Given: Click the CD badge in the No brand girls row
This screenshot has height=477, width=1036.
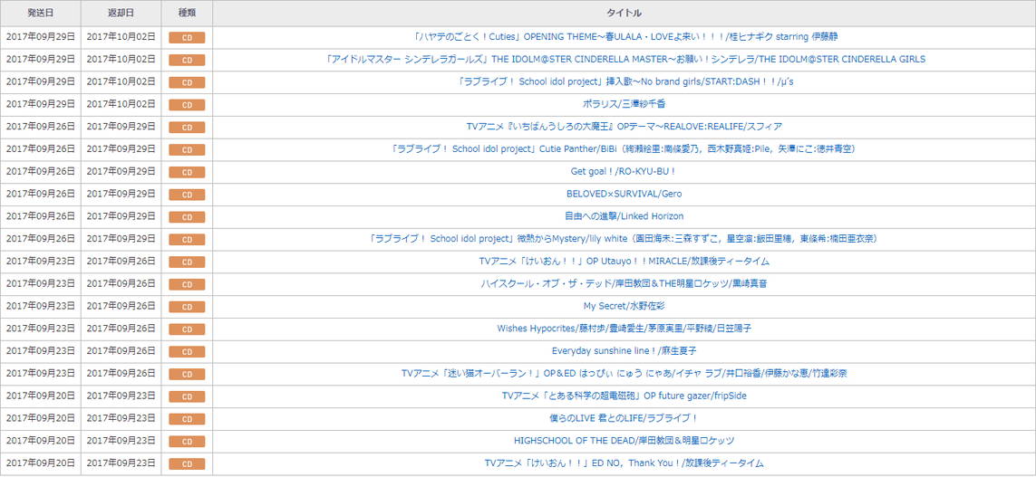Looking at the screenshot, I should click(x=187, y=82).
